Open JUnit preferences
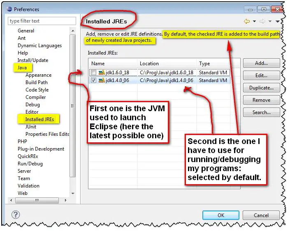The height and width of the screenshot is (231, 290). point(31,127)
